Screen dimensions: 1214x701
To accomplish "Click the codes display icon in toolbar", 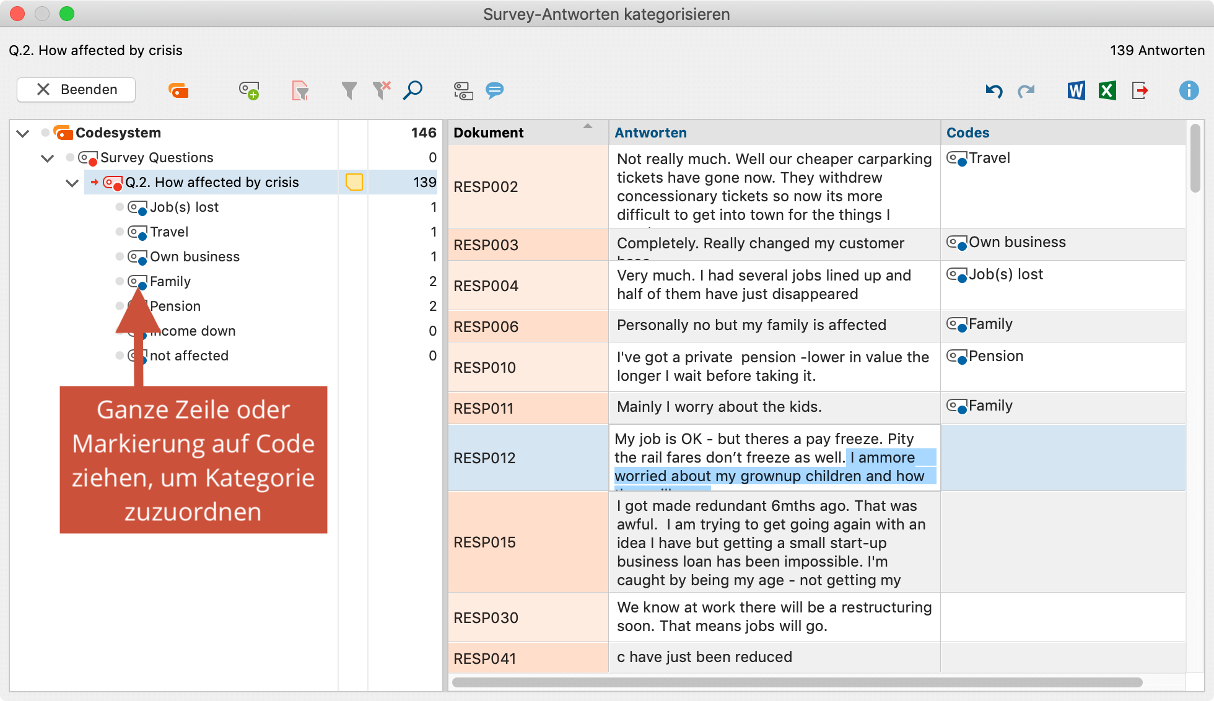I will tap(463, 90).
